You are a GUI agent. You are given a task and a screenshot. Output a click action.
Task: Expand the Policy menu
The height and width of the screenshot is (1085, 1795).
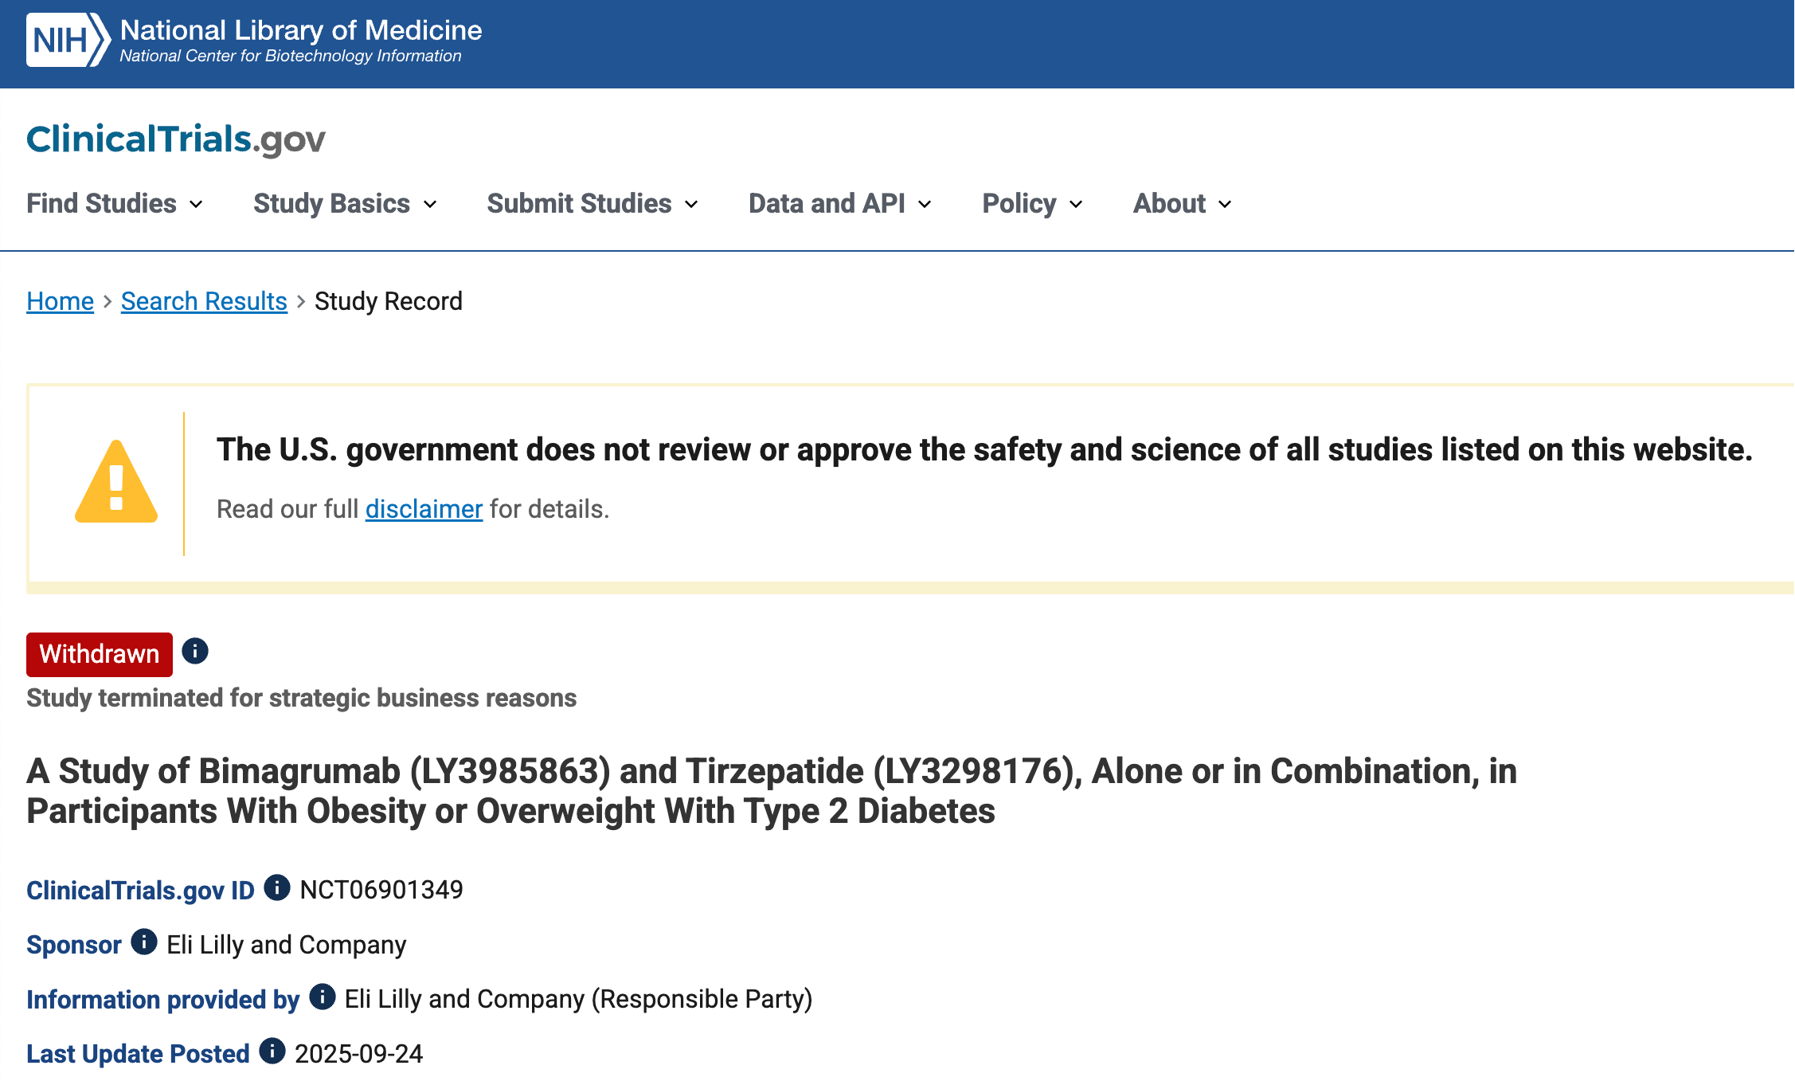point(1032,203)
